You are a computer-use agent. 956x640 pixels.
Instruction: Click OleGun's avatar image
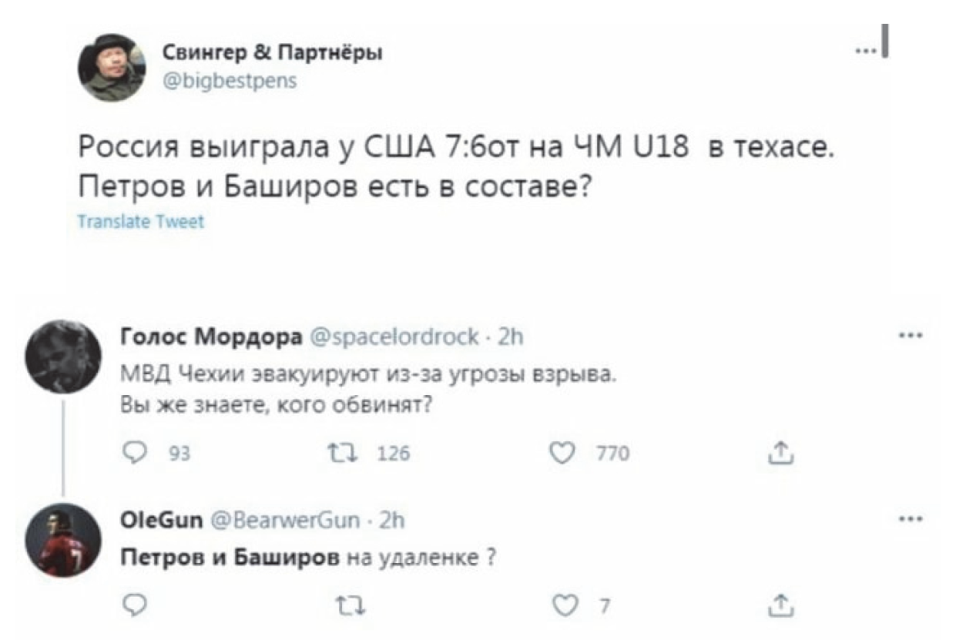62,540
